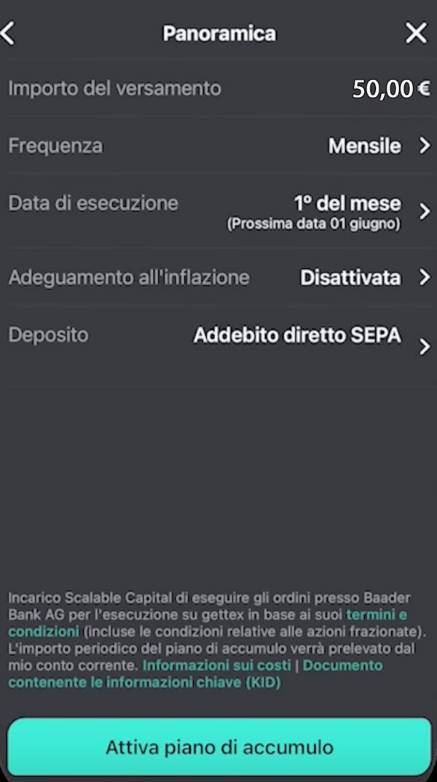Close the Panoramica screen with the X
This screenshot has height=782, width=437.
pyautogui.click(x=415, y=33)
